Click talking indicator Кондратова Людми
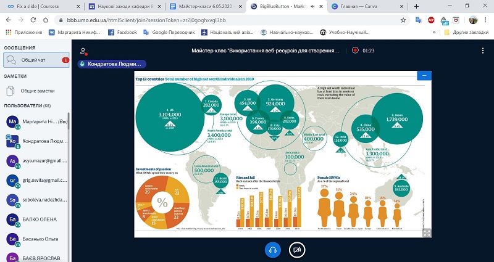This screenshot has height=262, width=494. tap(111, 63)
